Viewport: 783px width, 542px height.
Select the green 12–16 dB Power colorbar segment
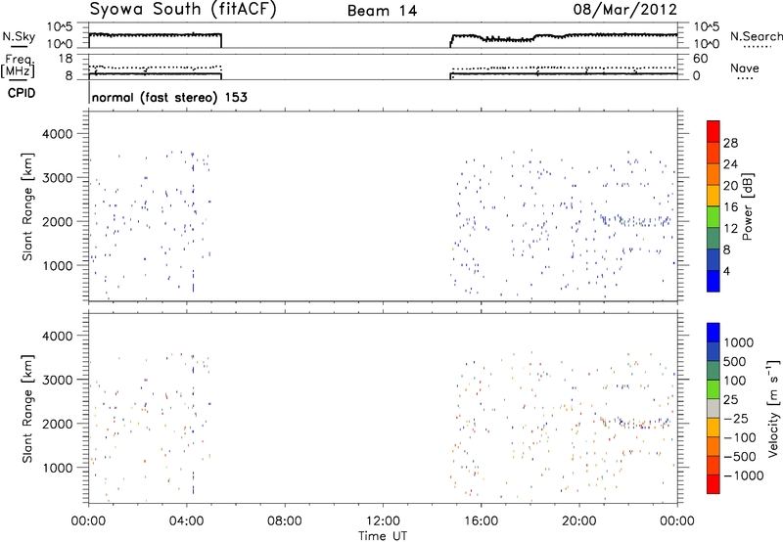click(x=714, y=217)
